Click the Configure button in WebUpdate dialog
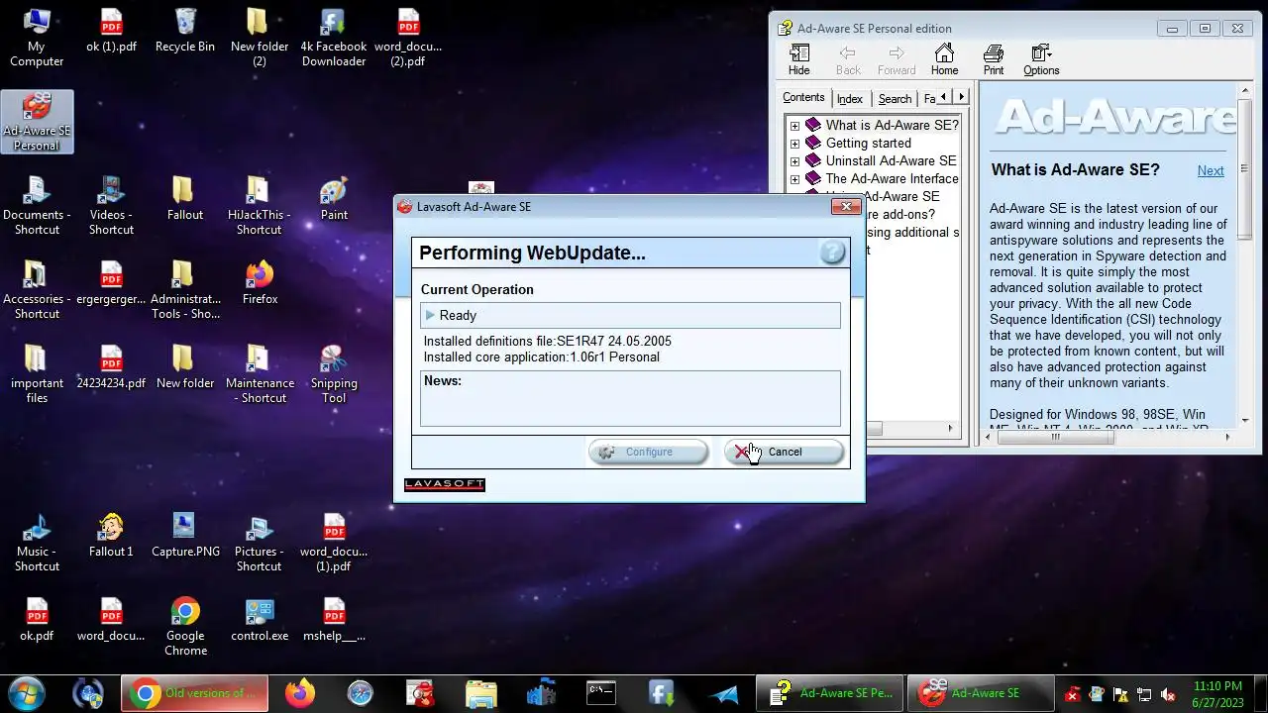 click(x=648, y=452)
